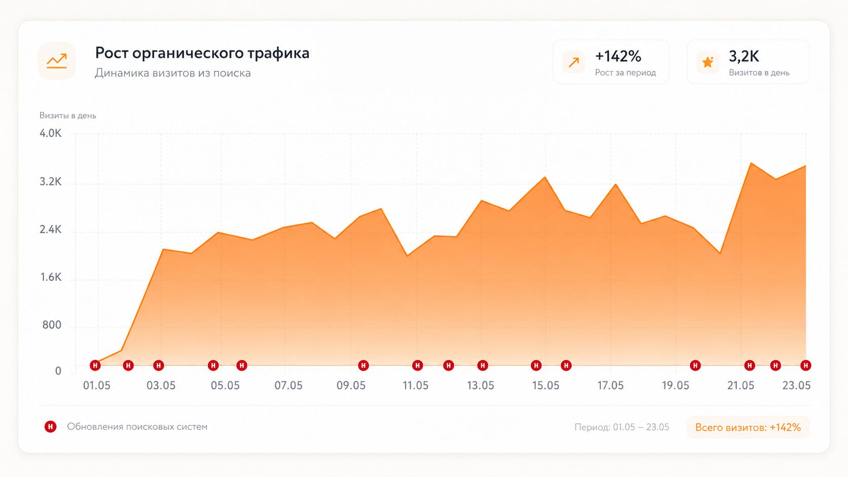Select the update marker between 13.05 and 15.05
The image size is (848, 477).
tap(536, 365)
